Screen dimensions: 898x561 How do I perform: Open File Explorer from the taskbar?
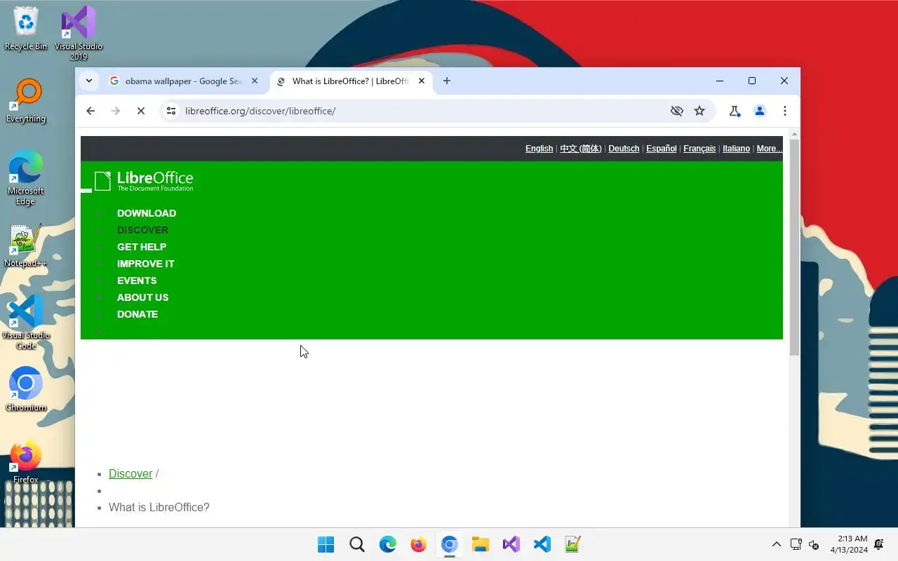point(481,544)
